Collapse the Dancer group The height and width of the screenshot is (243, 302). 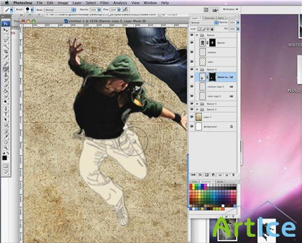pyautogui.click(x=197, y=35)
